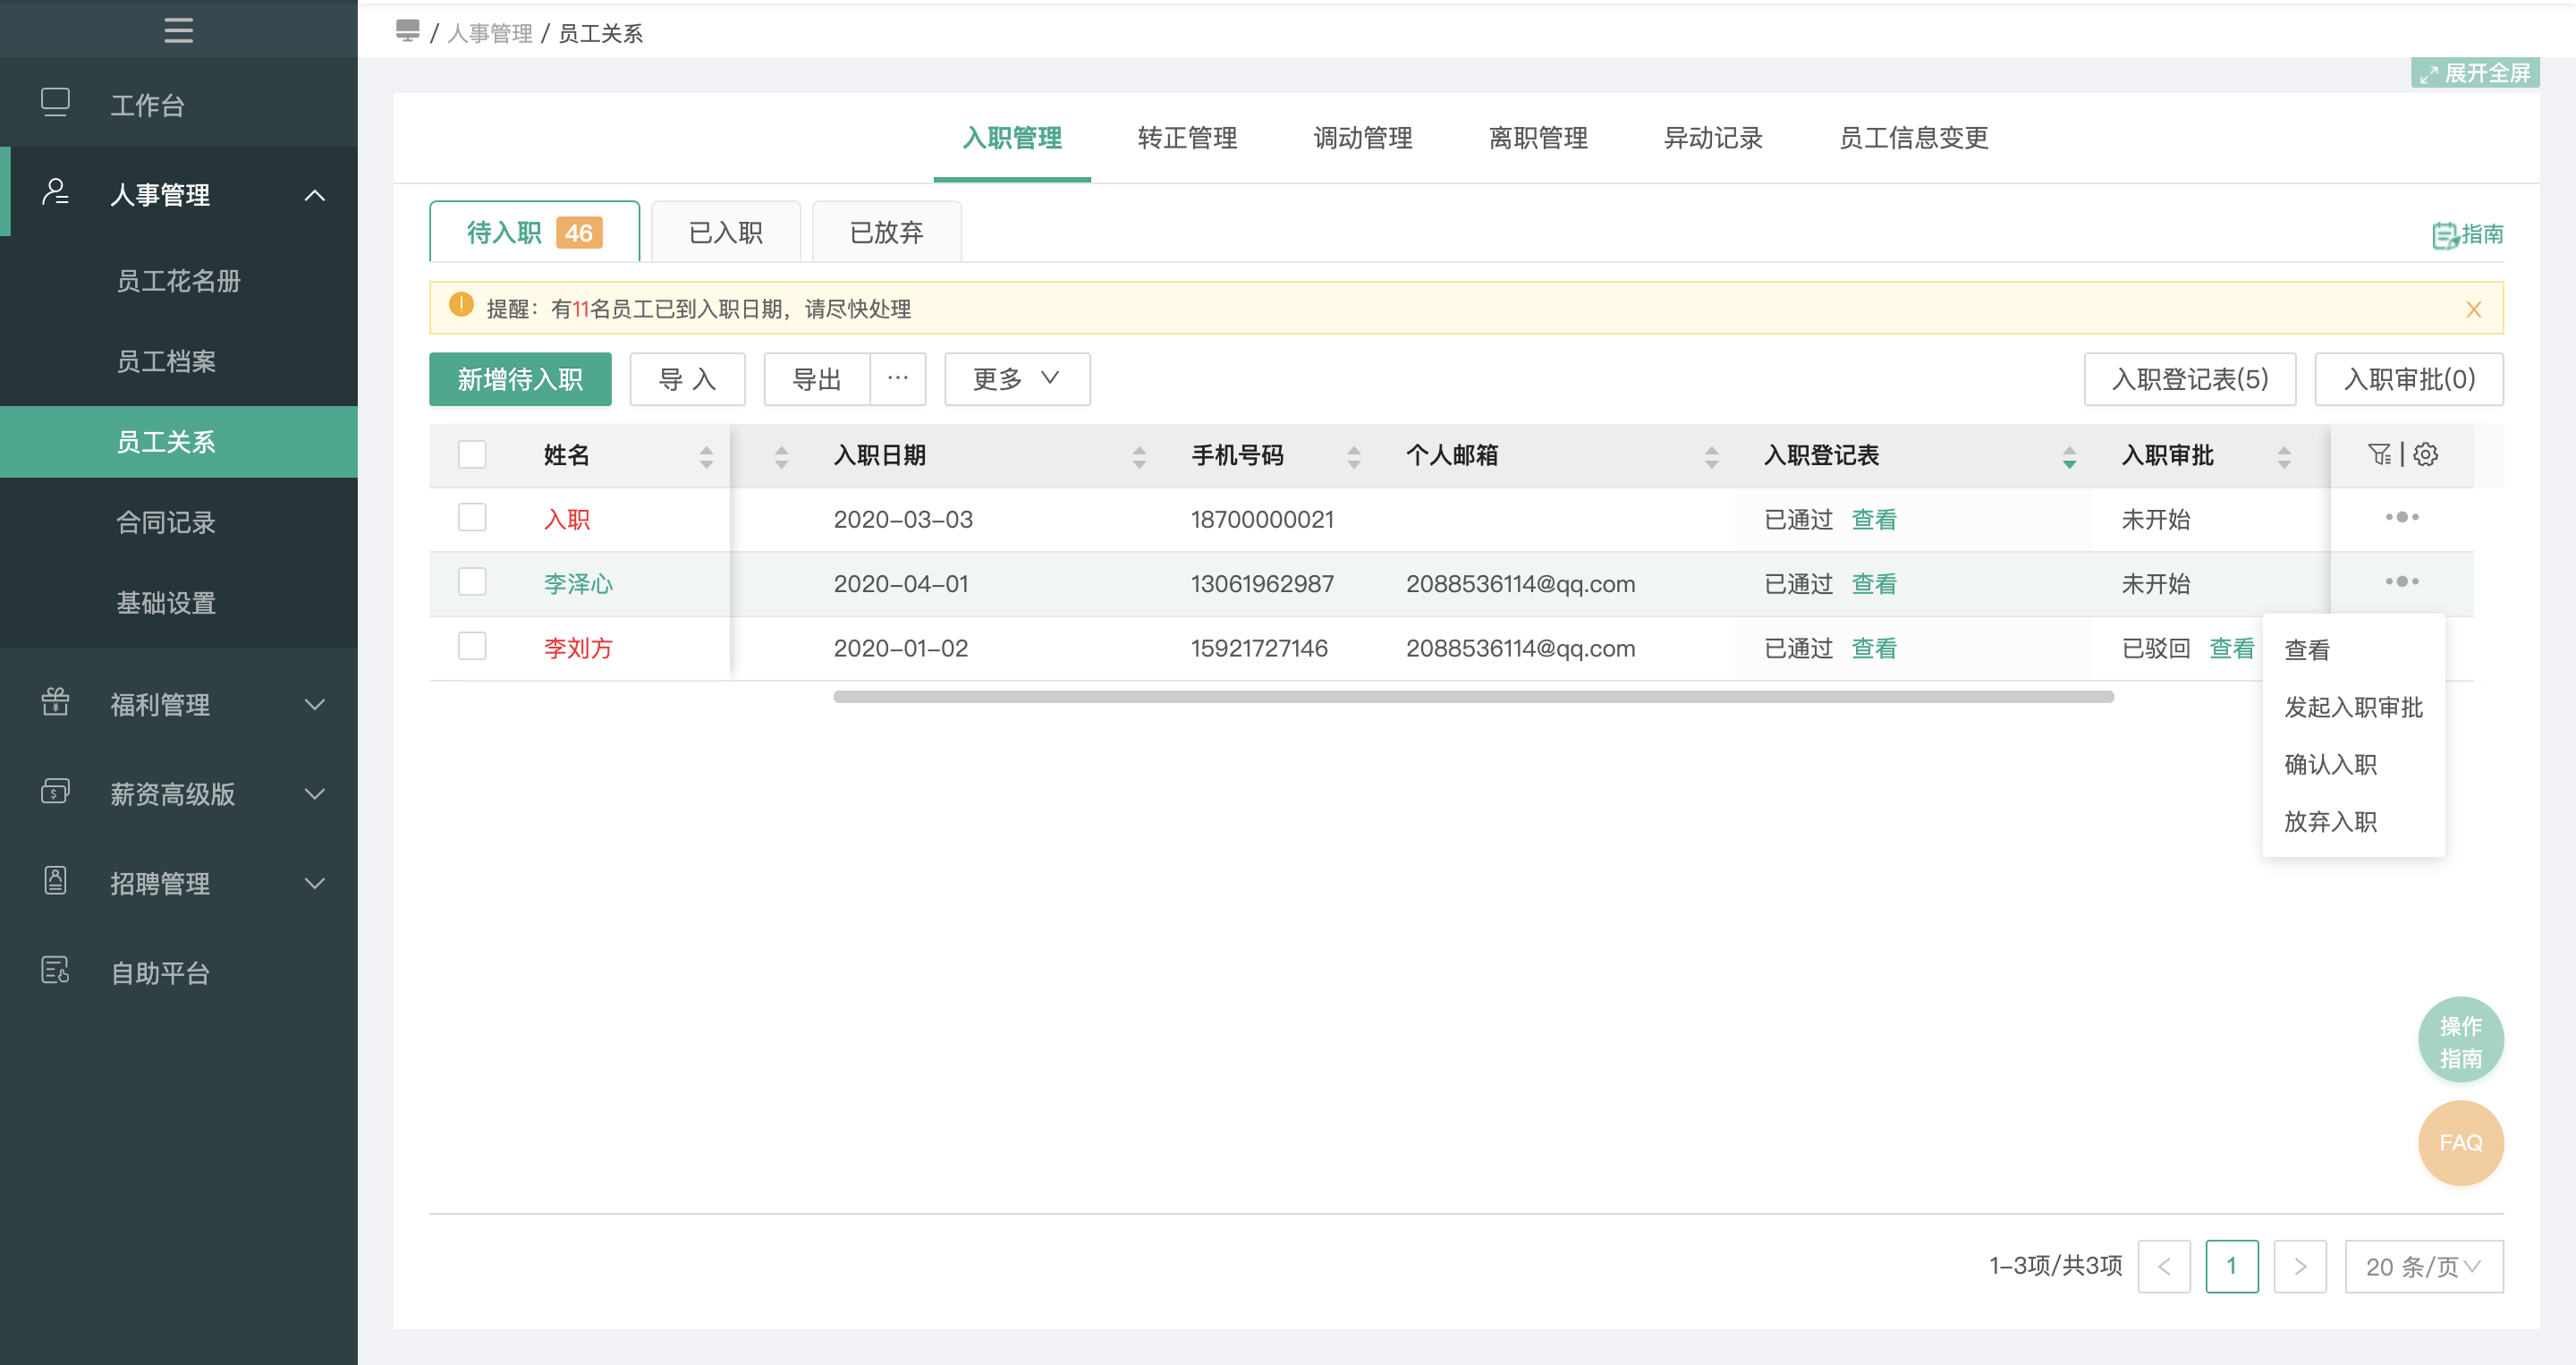Click the 招聘管理 badge icon
This screenshot has height=1365, width=2576.
tap(55, 881)
